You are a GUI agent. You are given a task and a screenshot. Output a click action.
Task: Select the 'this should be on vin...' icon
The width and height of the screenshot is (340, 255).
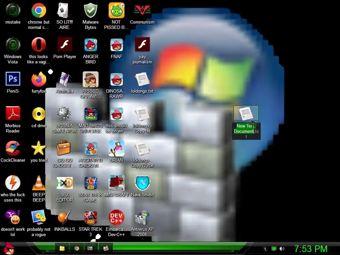tap(116, 114)
